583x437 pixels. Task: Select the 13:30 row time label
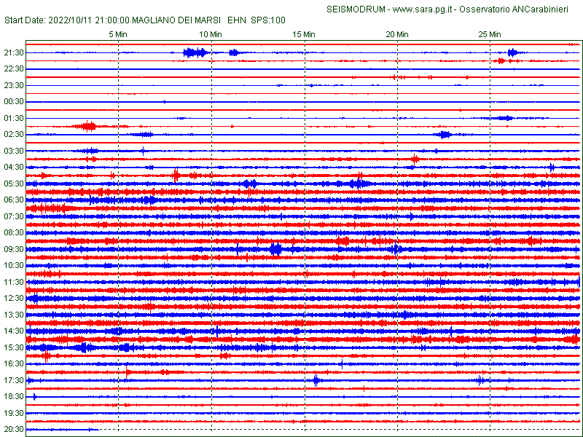coord(14,315)
